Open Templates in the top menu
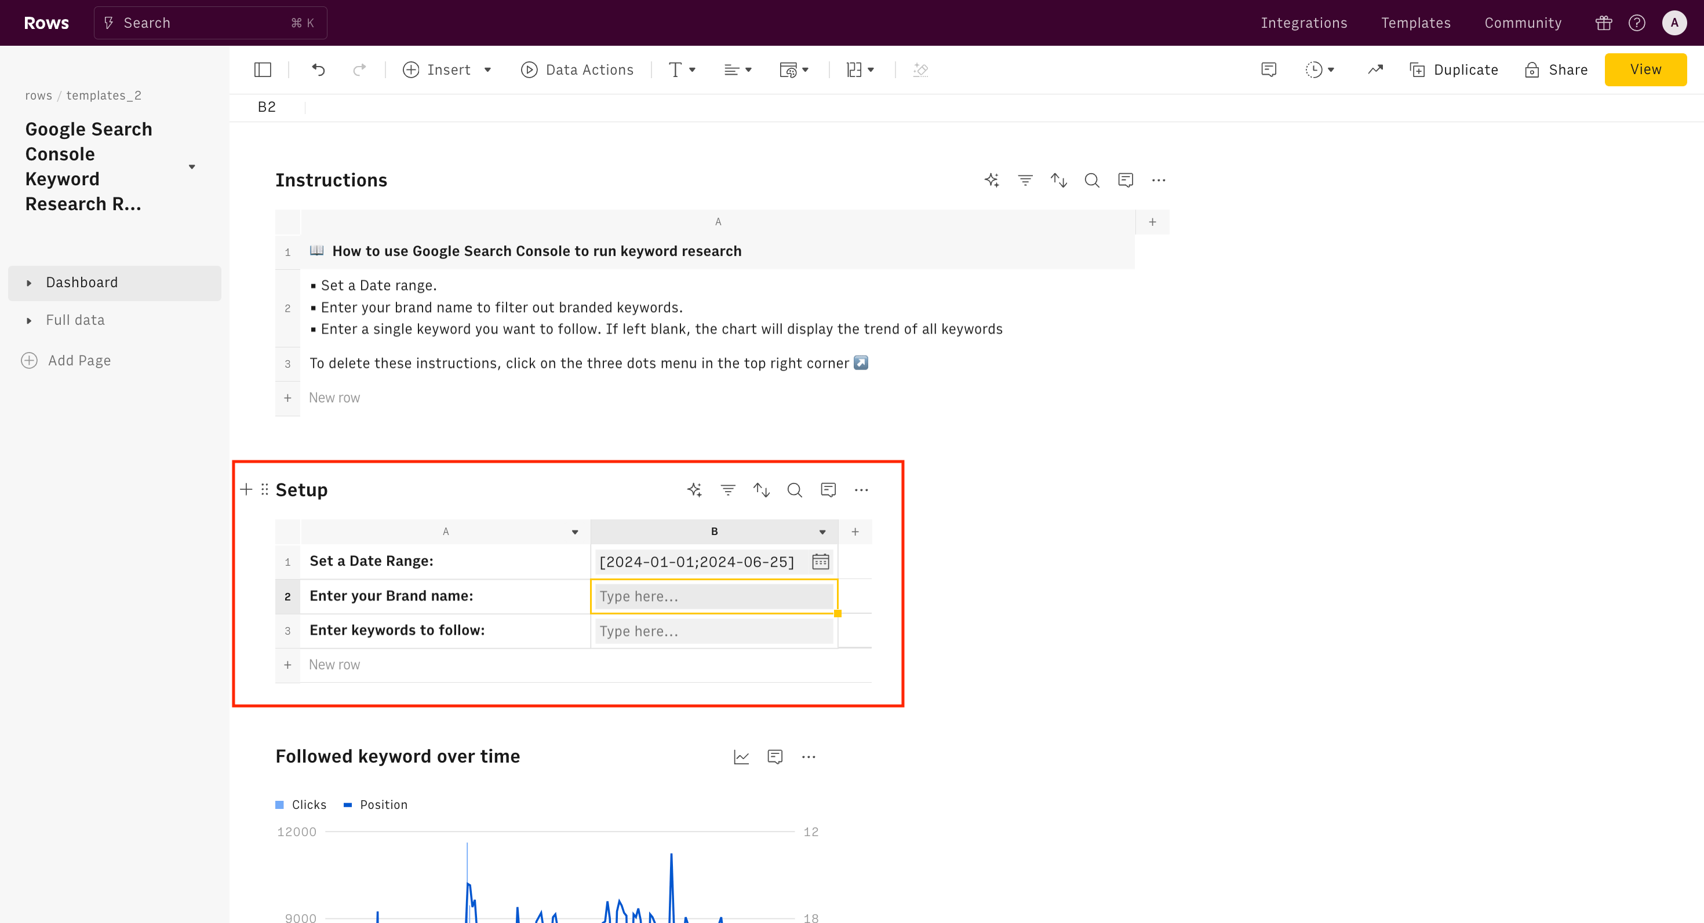This screenshot has height=923, width=1704. pyautogui.click(x=1415, y=23)
